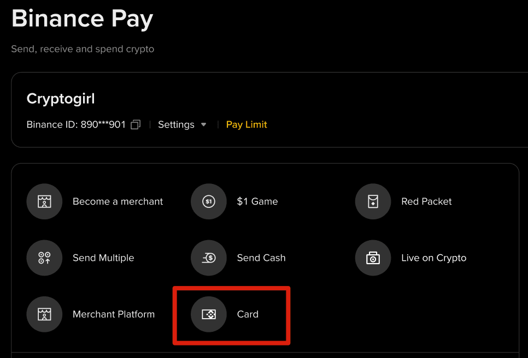Click the Become a merchant icon
This screenshot has height=358, width=528.
44,201
